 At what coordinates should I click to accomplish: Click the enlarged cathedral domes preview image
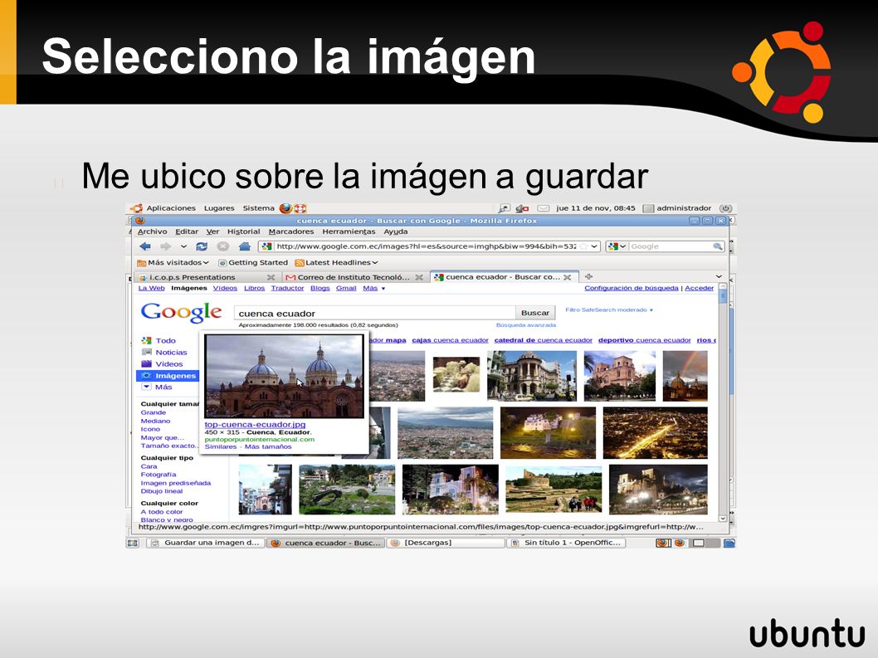click(284, 377)
